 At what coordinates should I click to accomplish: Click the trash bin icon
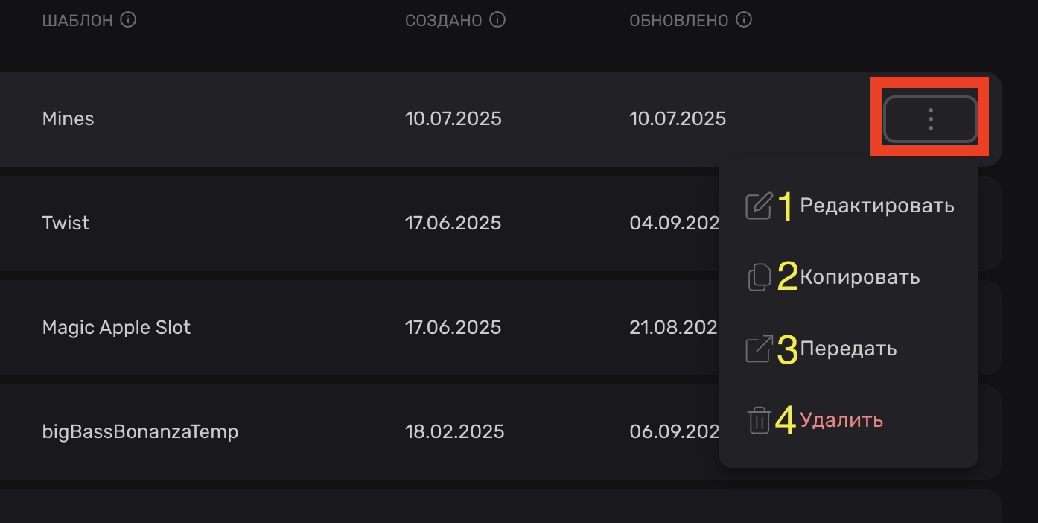pos(759,420)
